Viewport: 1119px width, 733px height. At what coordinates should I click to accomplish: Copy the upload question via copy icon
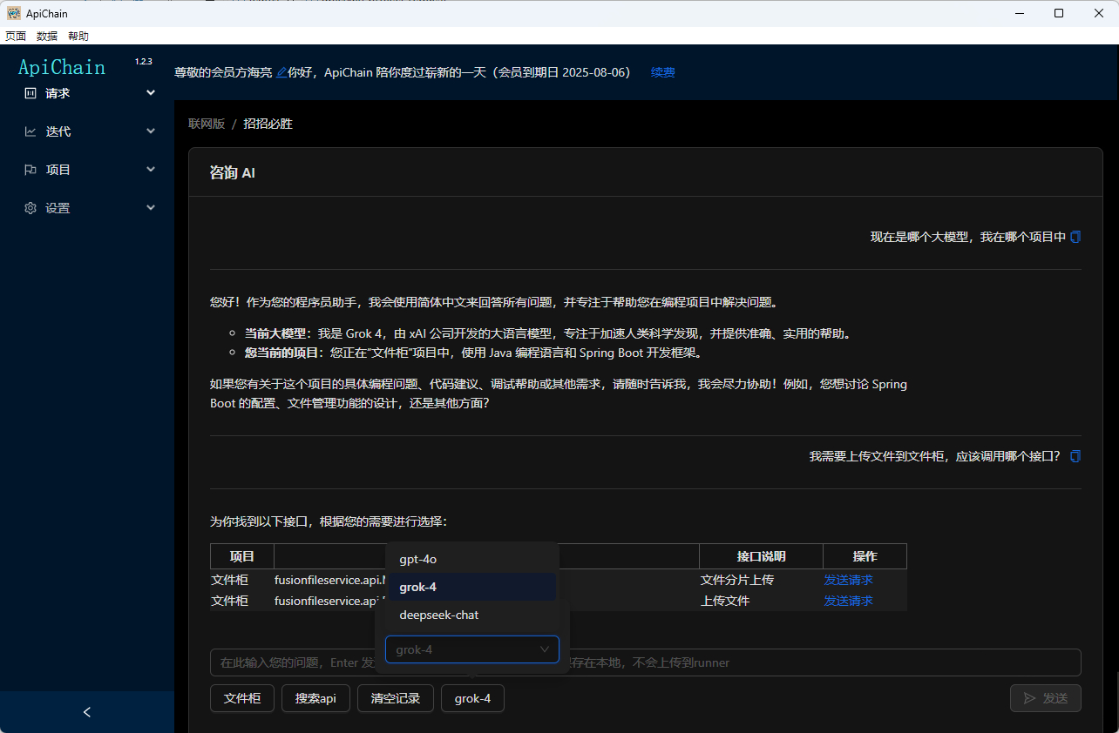pos(1075,455)
